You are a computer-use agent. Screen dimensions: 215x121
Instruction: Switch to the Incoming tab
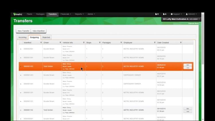[22, 37]
